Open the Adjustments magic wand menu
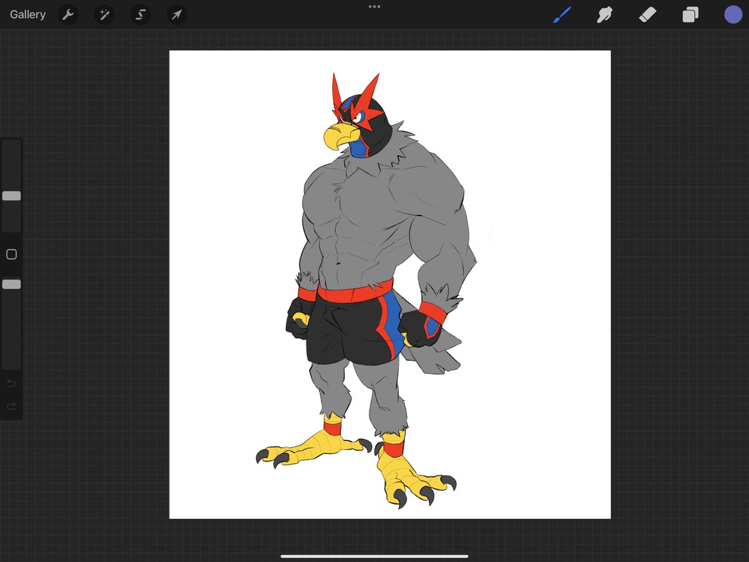749x562 pixels. [104, 14]
